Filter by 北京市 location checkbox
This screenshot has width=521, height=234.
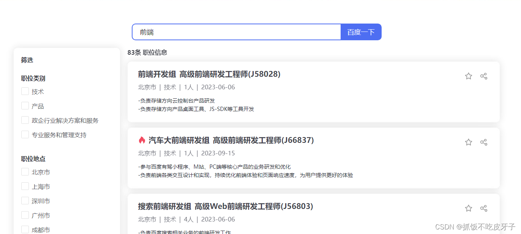pos(25,172)
